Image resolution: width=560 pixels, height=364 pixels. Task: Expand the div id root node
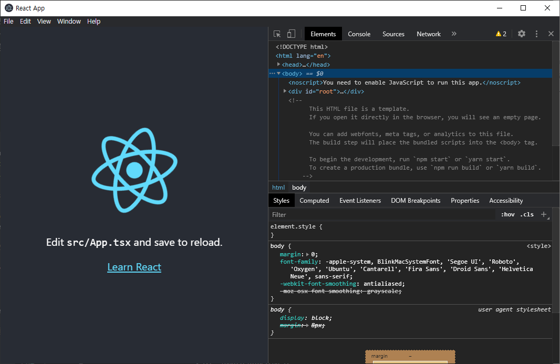285,91
